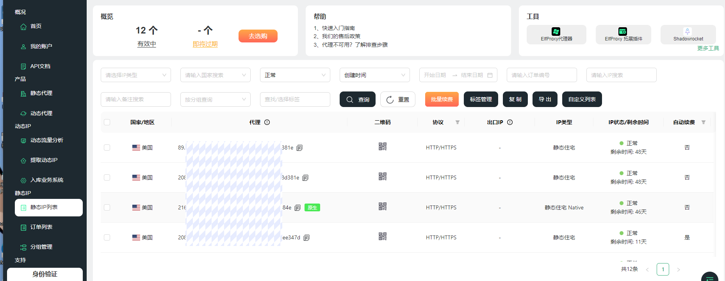Copy the proxy string ending in ee347d
Viewport: 725px width, 281px height.
coord(306,238)
